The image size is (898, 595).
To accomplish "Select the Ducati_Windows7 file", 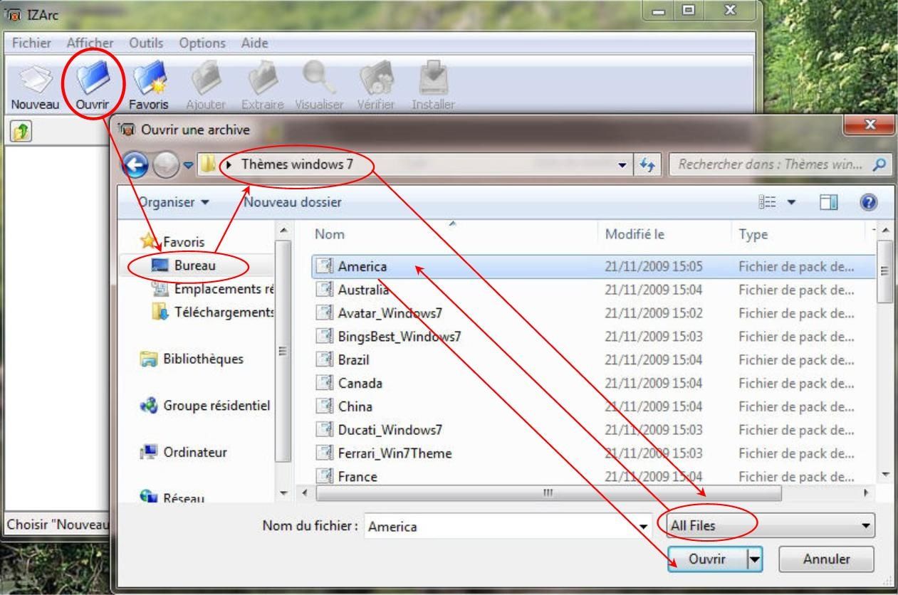I will (x=593, y=430).
